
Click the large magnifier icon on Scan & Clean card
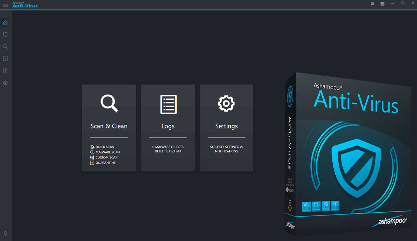tap(109, 103)
